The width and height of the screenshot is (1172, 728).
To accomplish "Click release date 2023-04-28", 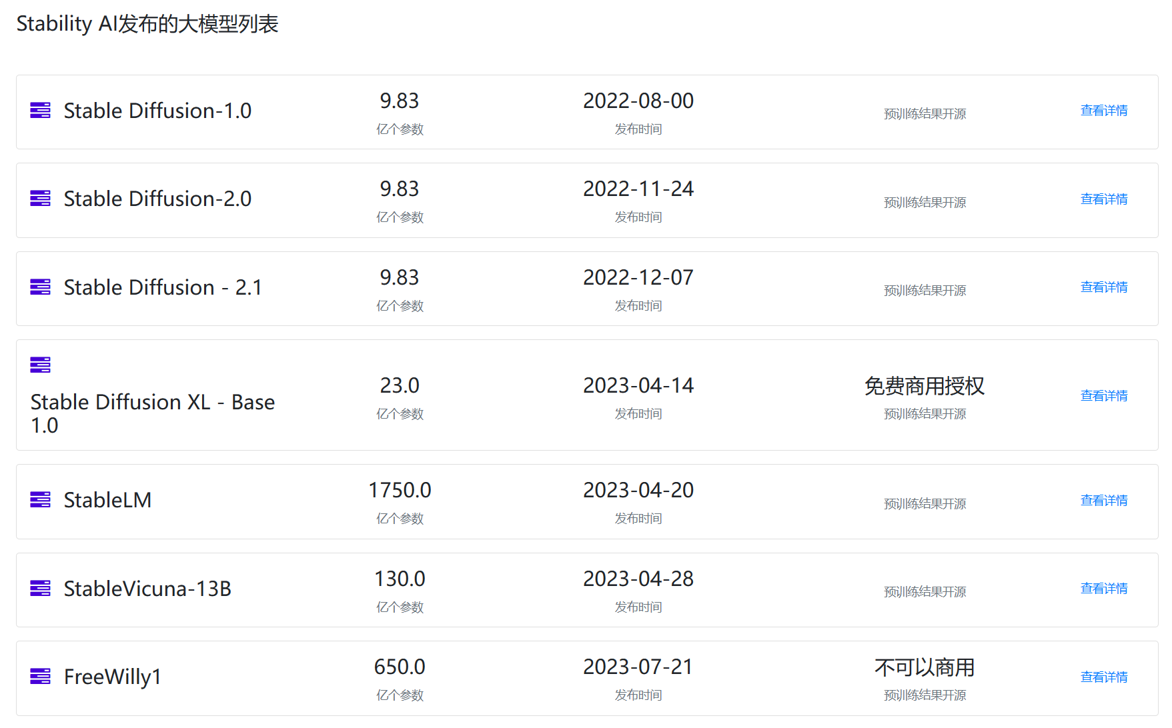I will pyautogui.click(x=638, y=579).
